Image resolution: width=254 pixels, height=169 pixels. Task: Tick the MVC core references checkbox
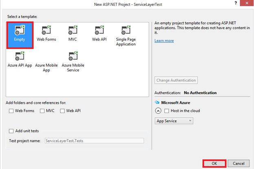coord(42,111)
